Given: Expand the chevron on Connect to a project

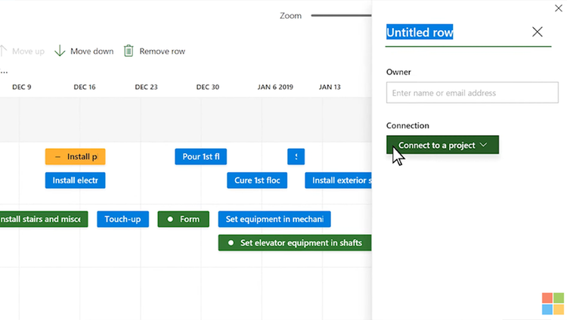Looking at the screenshot, I should (484, 145).
